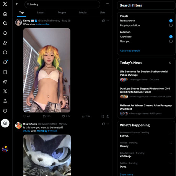Open Notifications bell in sidebar
Viewport: 176px width, 176px height.
(x=5, y=33)
